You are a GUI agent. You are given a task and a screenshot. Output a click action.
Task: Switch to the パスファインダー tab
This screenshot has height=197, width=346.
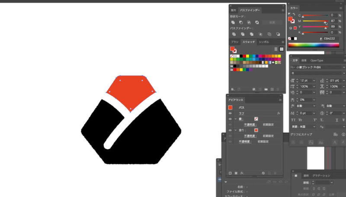pos(250,10)
